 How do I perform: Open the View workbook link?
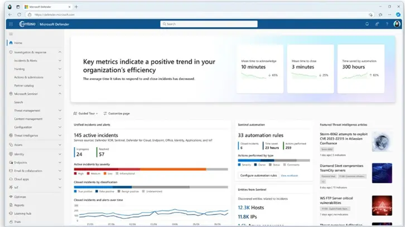click(290, 176)
